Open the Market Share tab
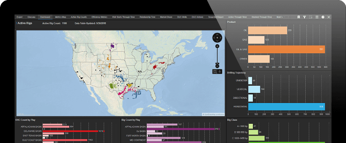The image size is (346, 143). [166, 17]
